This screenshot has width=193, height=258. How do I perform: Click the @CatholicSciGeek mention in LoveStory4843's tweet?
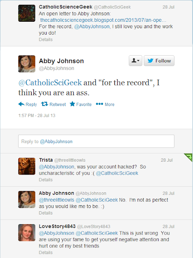coord(97,233)
